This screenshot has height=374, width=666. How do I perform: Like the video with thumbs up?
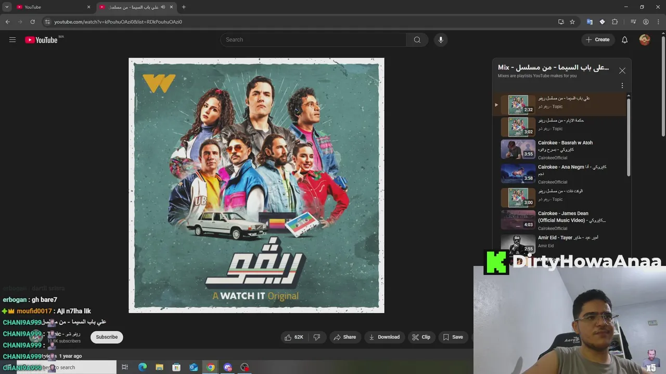[294, 337]
